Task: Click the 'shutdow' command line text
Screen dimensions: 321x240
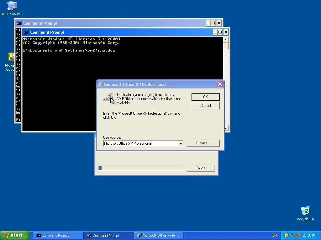Action: coord(107,50)
